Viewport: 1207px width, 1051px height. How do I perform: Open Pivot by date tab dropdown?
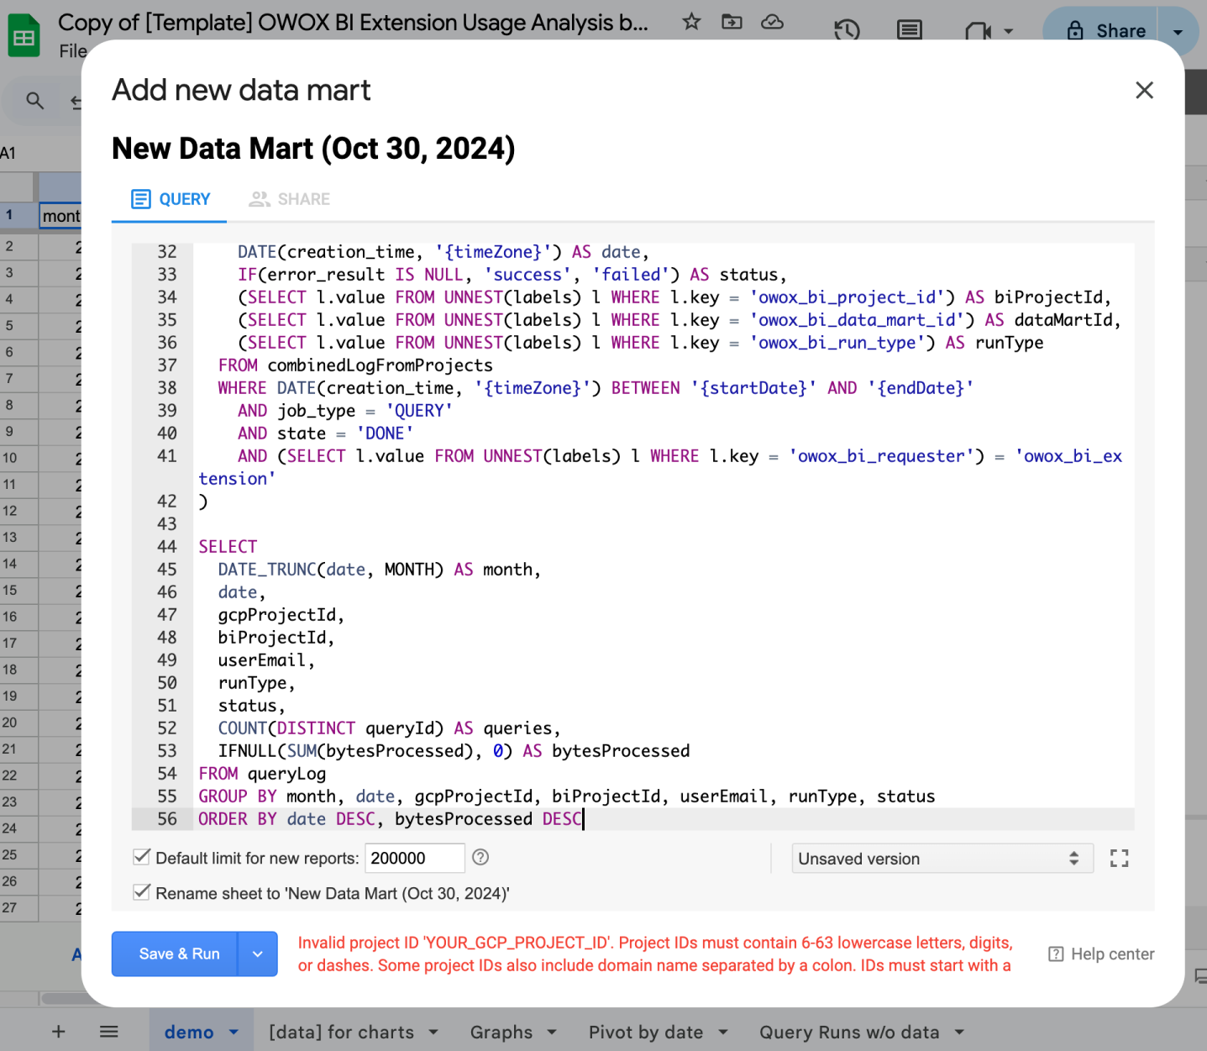(723, 1032)
